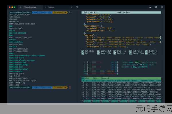Click sentry-symbols.js in the listing

tap(19, 49)
